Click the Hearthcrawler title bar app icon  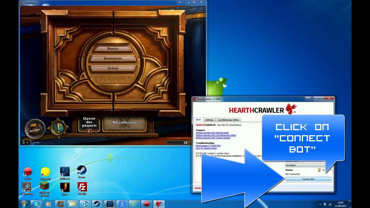pos(194,99)
